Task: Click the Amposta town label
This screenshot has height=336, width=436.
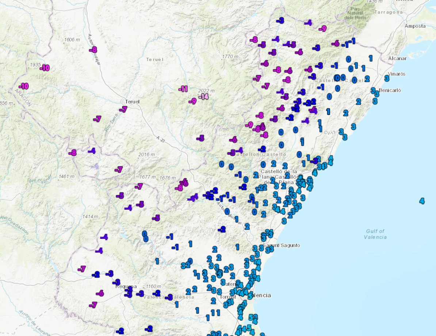Action: click(x=415, y=26)
